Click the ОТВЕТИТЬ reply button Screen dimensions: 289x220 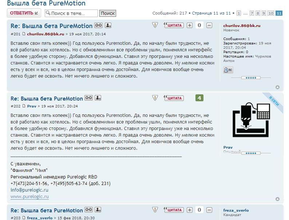pos(24,13)
